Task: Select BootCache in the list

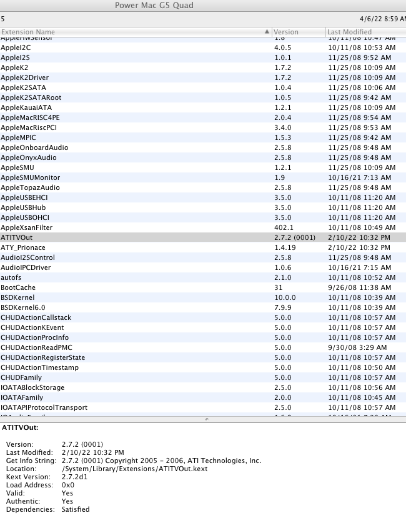Action: tap(203, 287)
